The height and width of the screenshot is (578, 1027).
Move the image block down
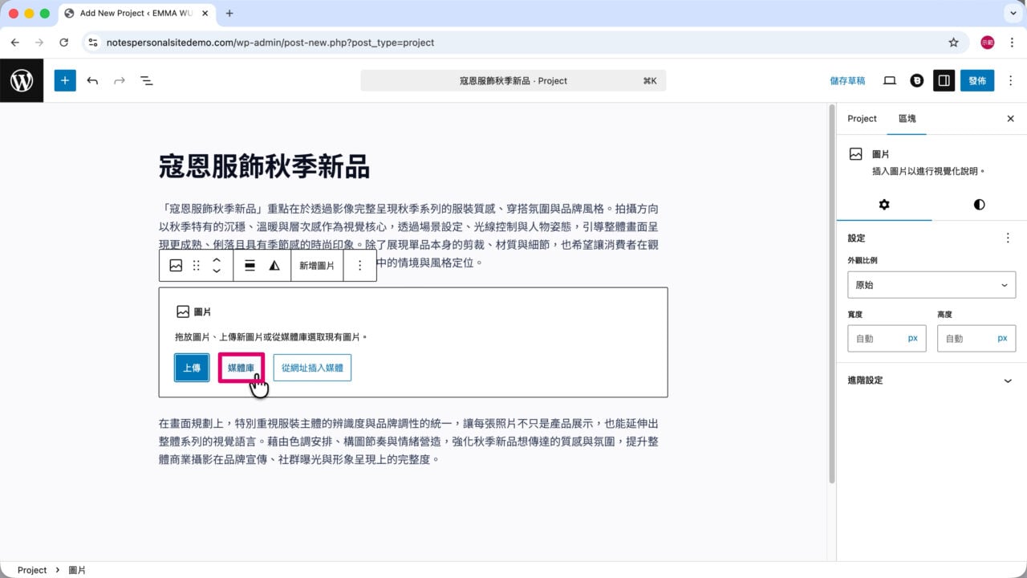click(217, 271)
